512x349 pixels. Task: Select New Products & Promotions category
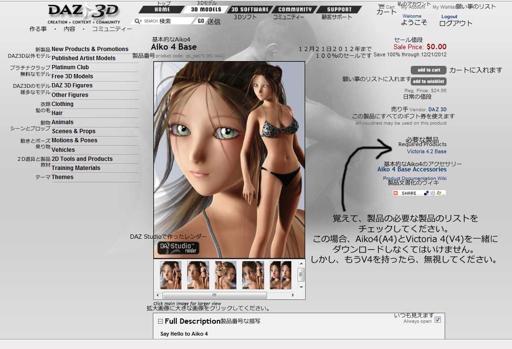click(90, 49)
